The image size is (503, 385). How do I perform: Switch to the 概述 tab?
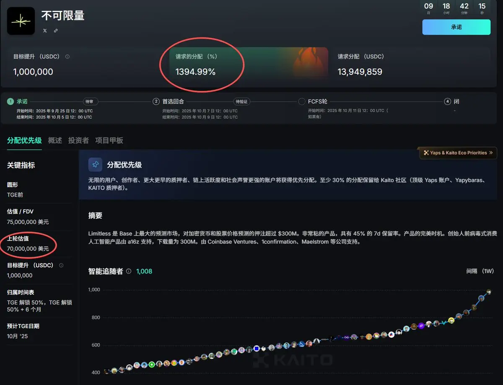(x=55, y=140)
